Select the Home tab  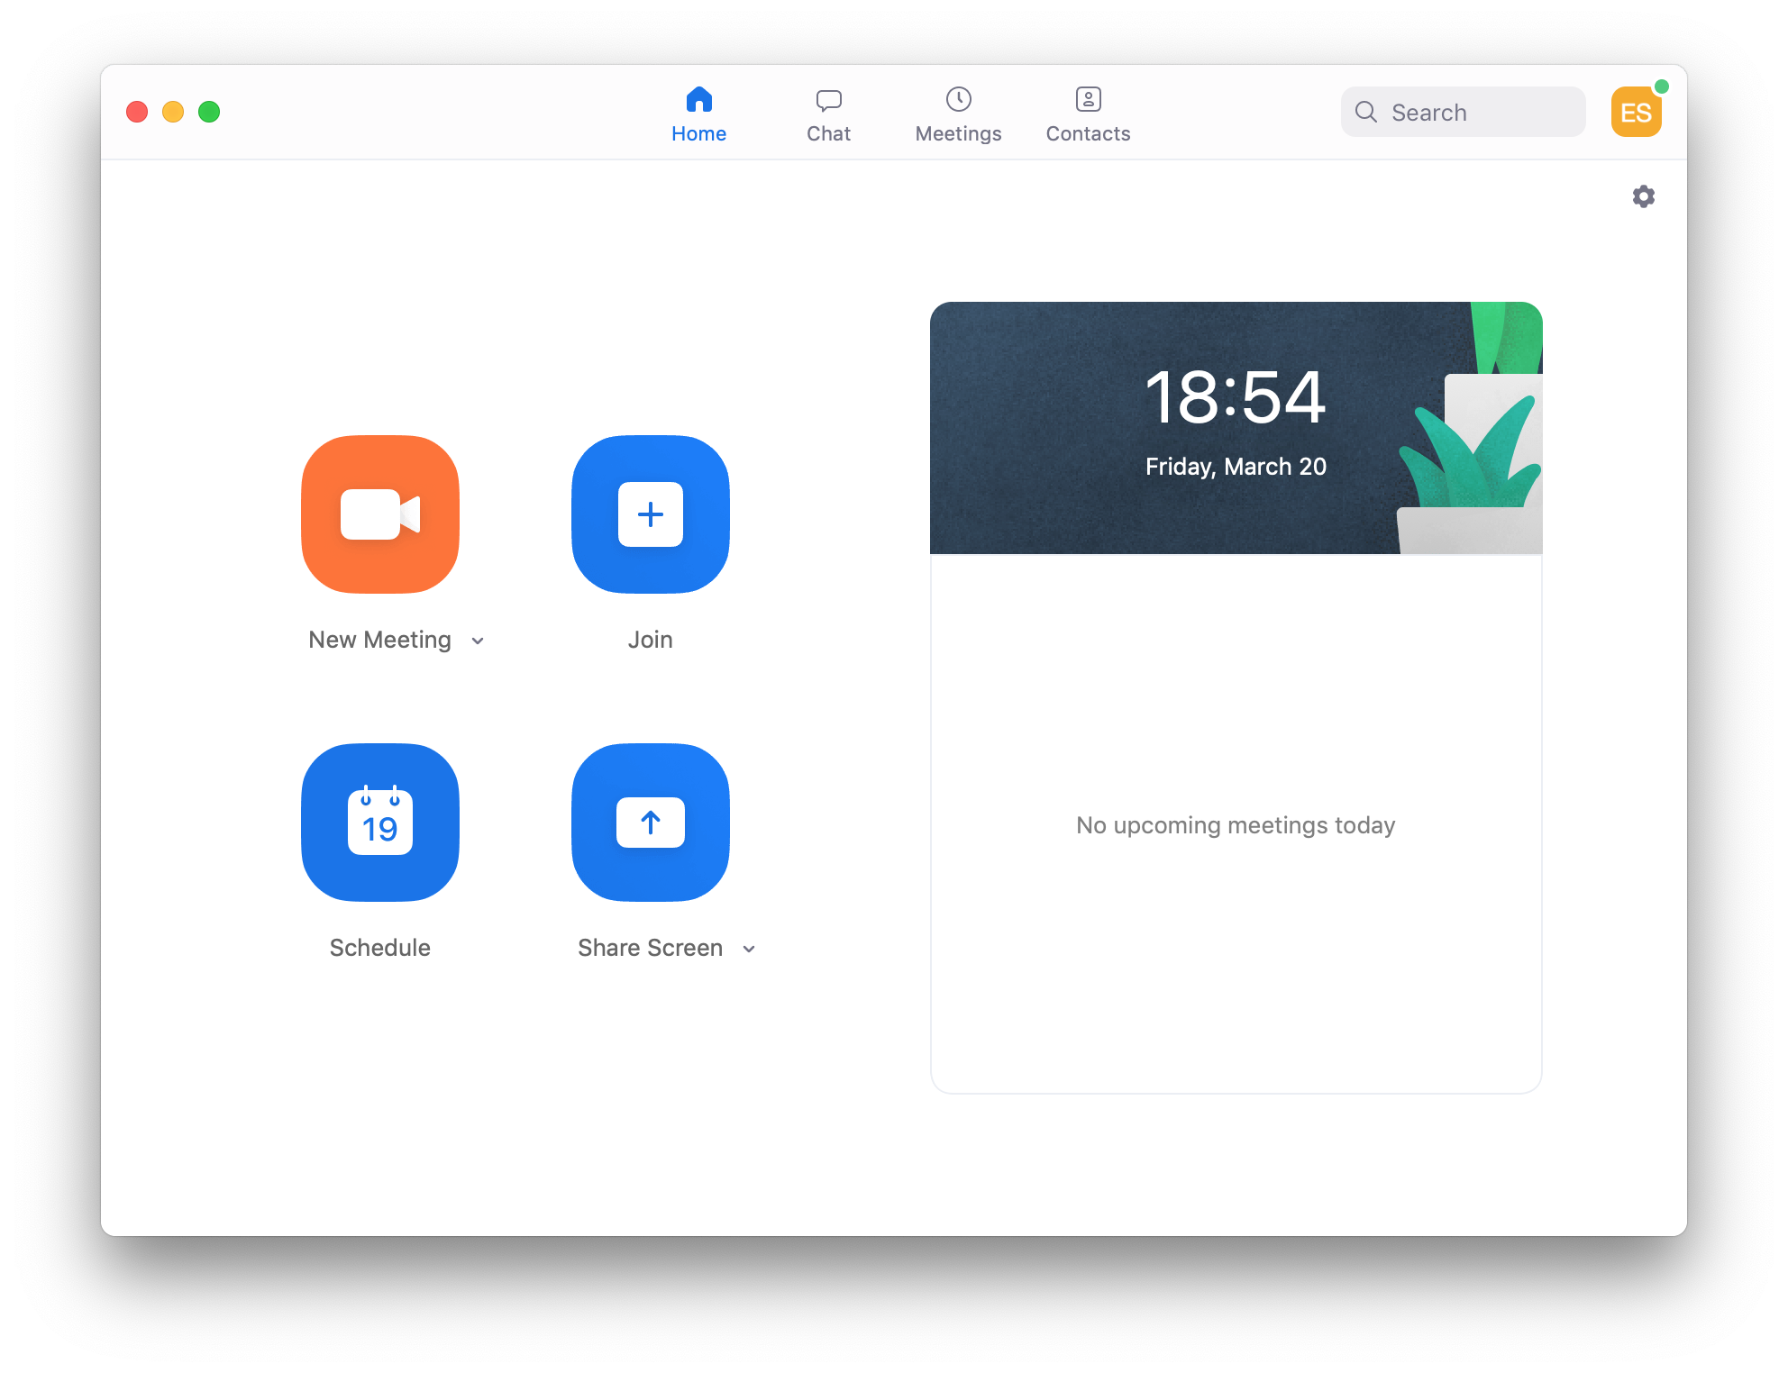(698, 113)
